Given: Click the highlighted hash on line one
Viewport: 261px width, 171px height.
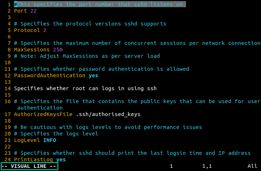Looking at the screenshot, I should pyautogui.click(x=16, y=4).
